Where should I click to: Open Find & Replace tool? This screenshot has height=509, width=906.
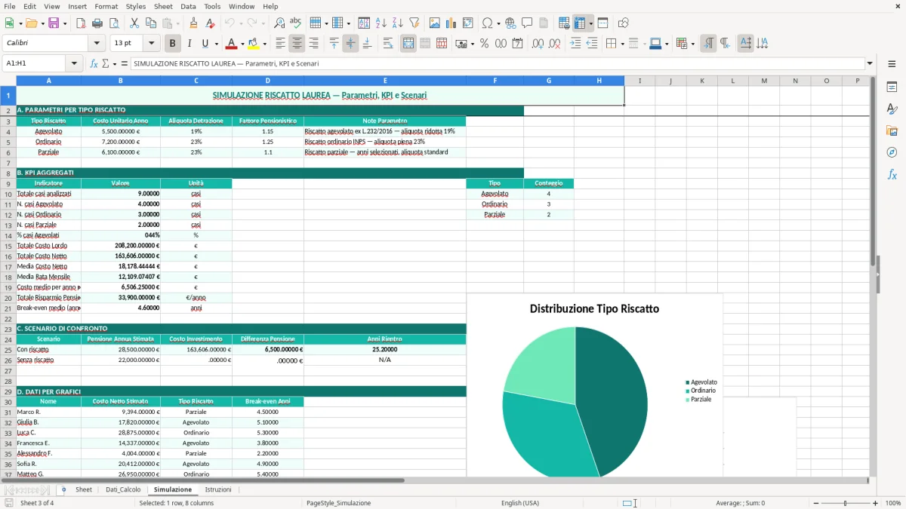click(279, 23)
